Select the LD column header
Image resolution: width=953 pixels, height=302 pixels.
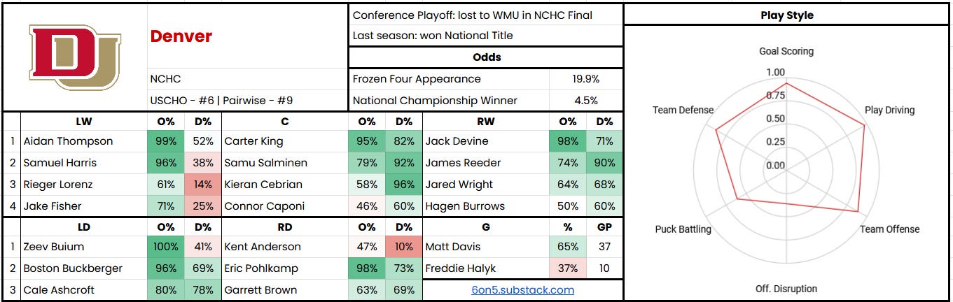(84, 227)
